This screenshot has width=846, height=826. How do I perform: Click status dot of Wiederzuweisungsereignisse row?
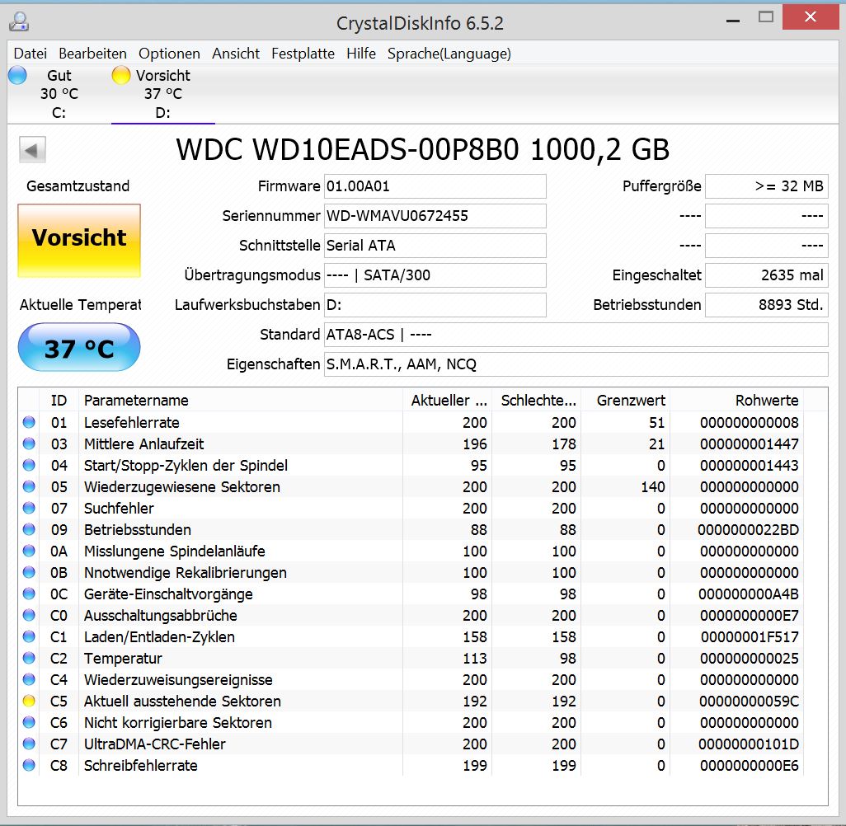point(29,680)
